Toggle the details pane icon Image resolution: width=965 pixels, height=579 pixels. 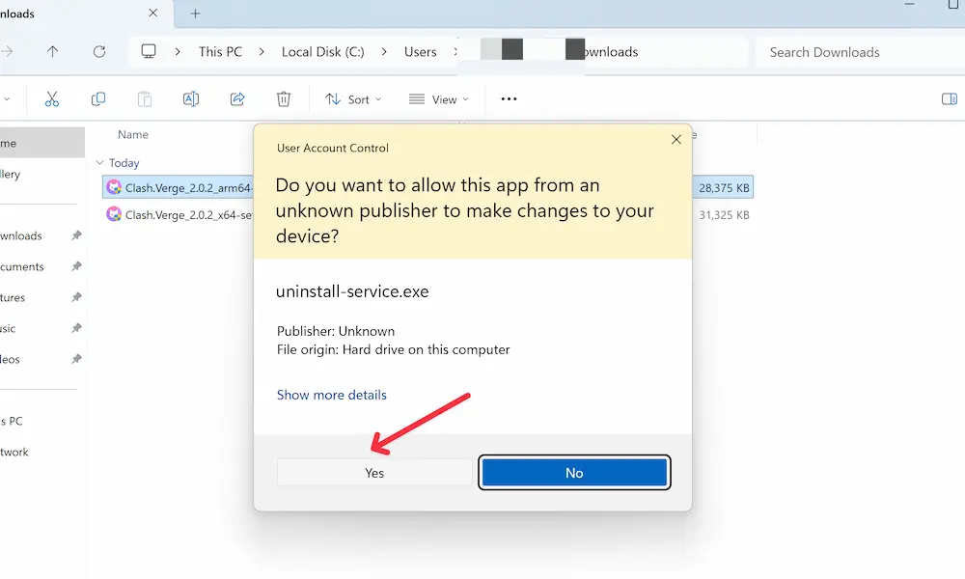[x=949, y=99]
